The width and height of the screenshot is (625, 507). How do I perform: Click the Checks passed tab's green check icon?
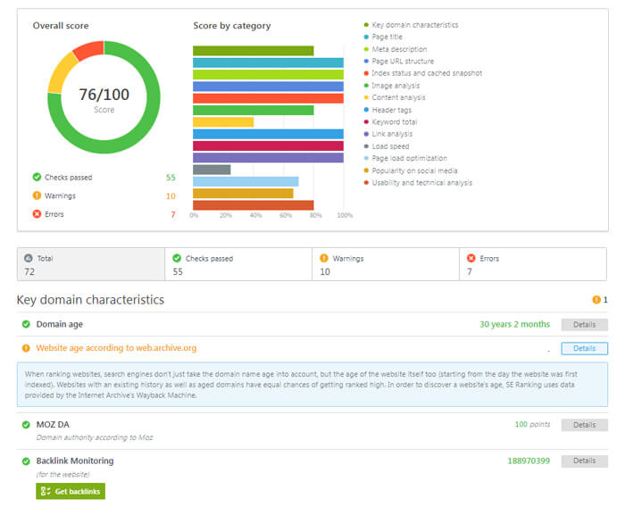point(177,258)
